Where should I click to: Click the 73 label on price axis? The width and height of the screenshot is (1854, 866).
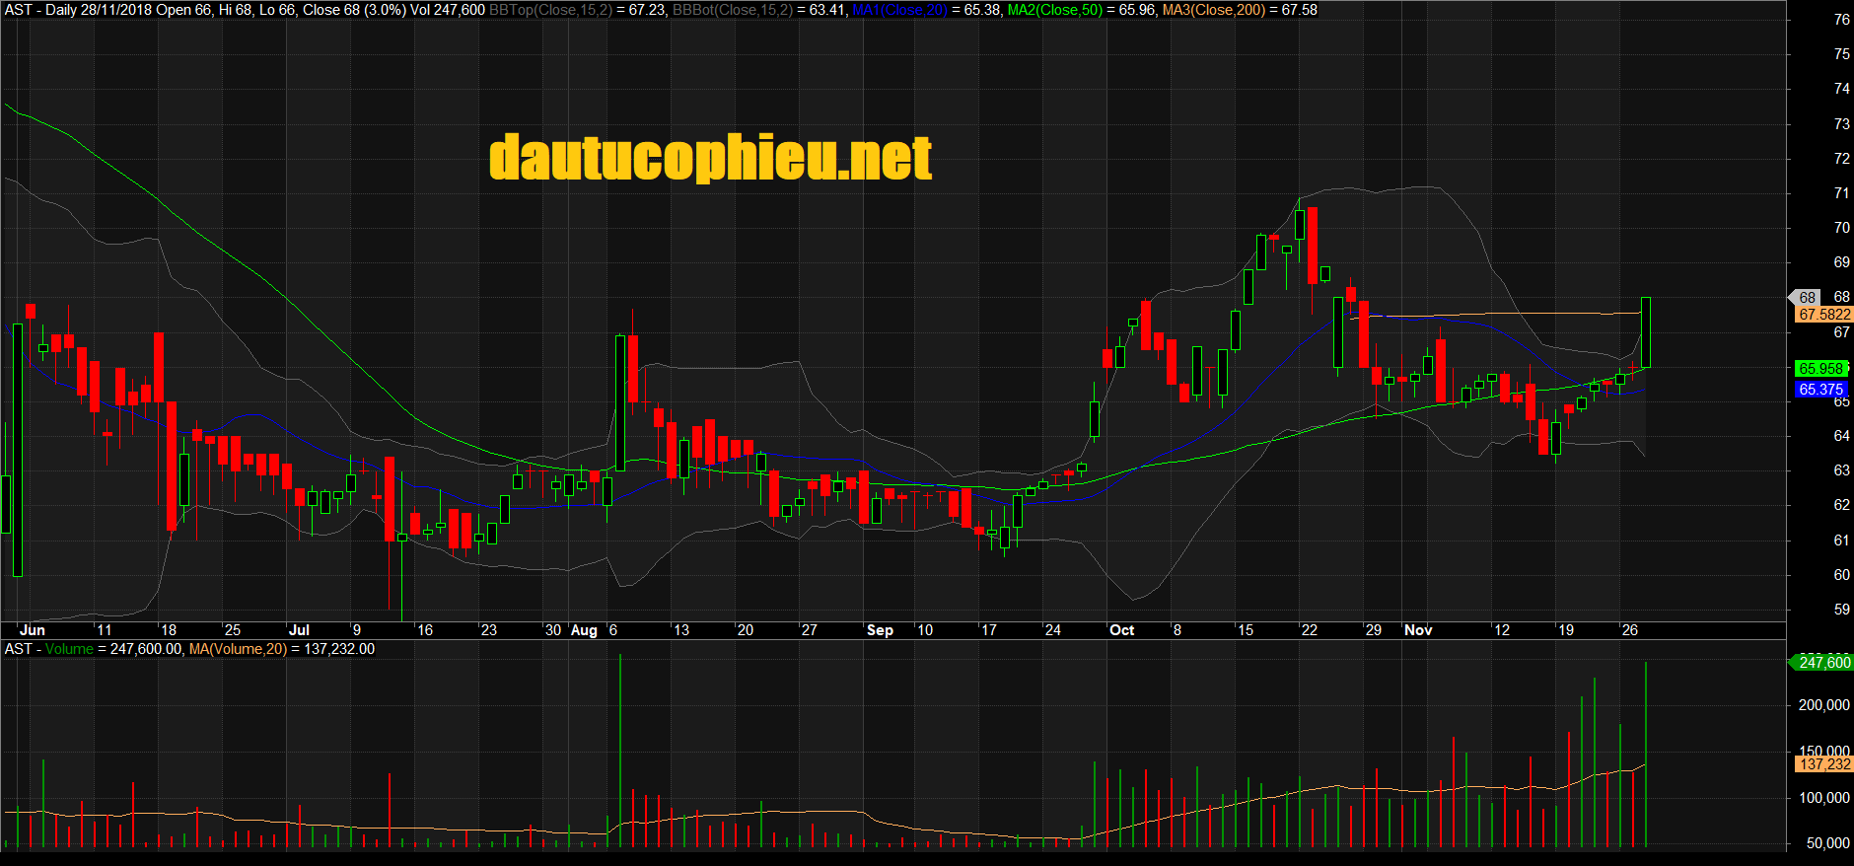coord(1841,124)
